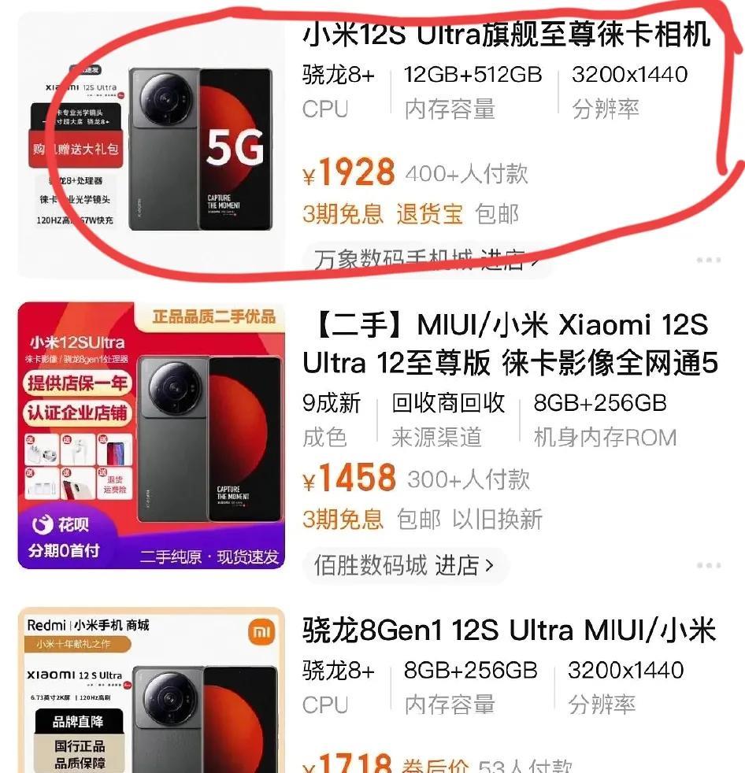The image size is (745, 773).
Task: Select the 以旧换新 tag on second listing
Action: point(498,519)
